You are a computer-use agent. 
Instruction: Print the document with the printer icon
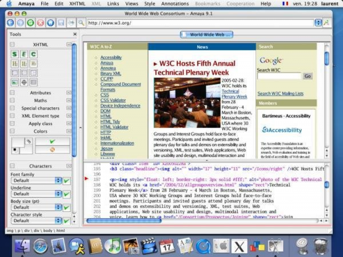click(x=71, y=23)
